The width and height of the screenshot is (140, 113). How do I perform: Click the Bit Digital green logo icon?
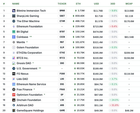click(14, 32)
